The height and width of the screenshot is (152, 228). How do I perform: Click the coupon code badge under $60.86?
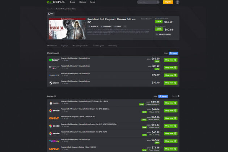pos(152,104)
